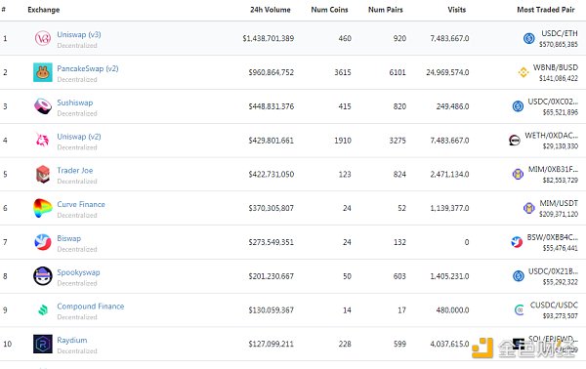This screenshot has width=586, height=369.
Task: Sort by Visits column header
Action: click(x=457, y=10)
